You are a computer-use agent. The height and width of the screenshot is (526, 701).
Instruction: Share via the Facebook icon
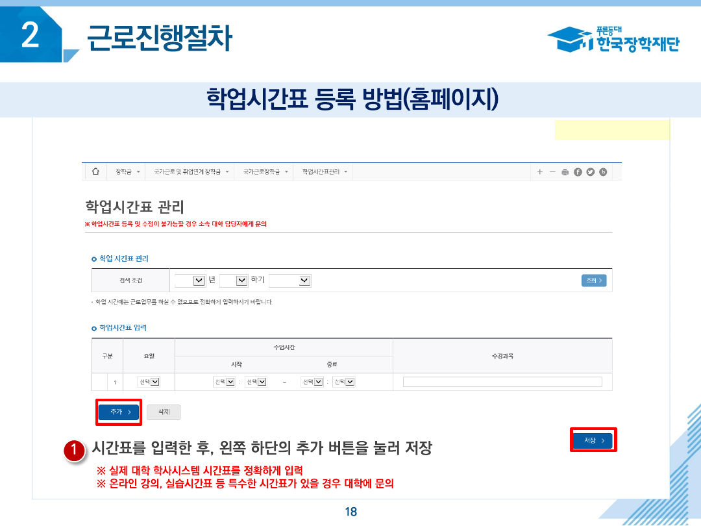click(x=578, y=171)
